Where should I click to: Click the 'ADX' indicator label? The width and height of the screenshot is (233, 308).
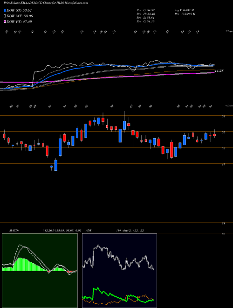tap(89, 231)
